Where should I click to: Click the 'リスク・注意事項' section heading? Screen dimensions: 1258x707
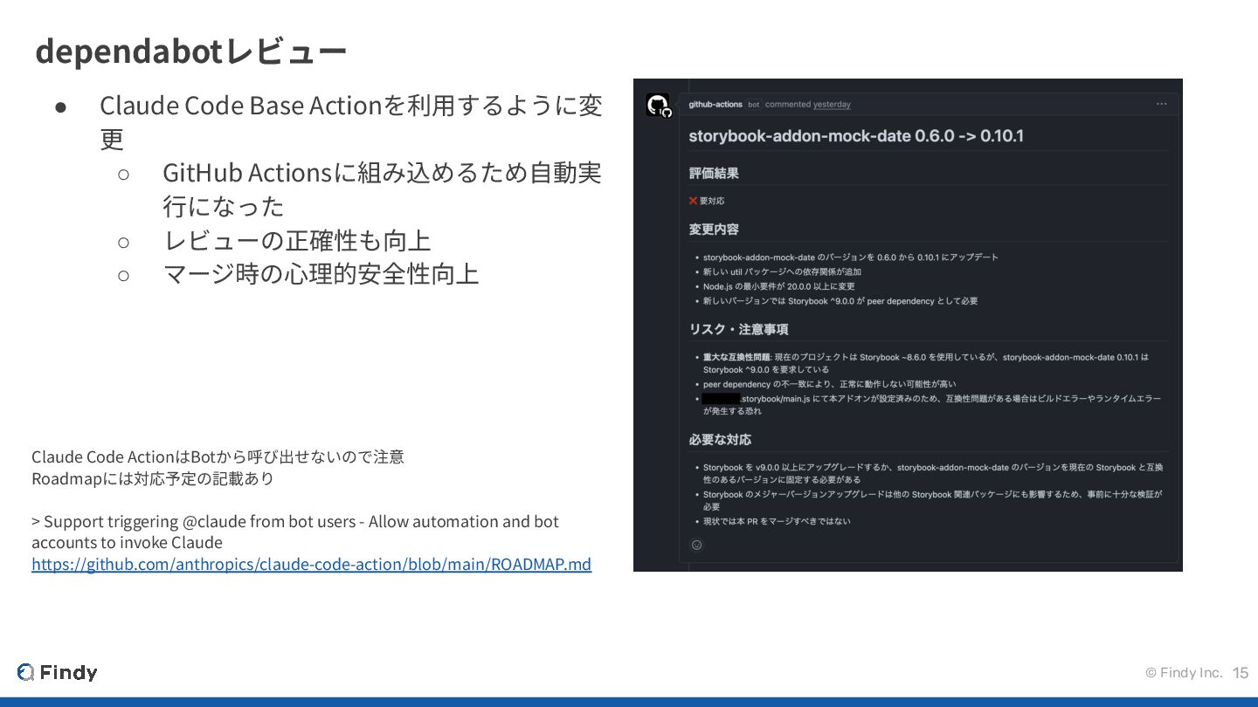(x=739, y=329)
